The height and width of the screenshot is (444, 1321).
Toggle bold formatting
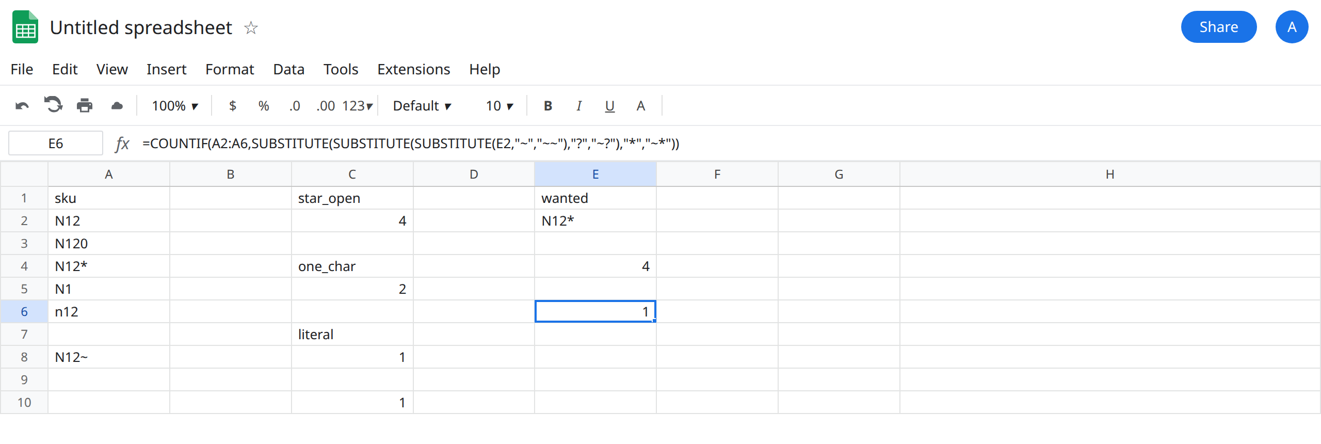pyautogui.click(x=548, y=106)
